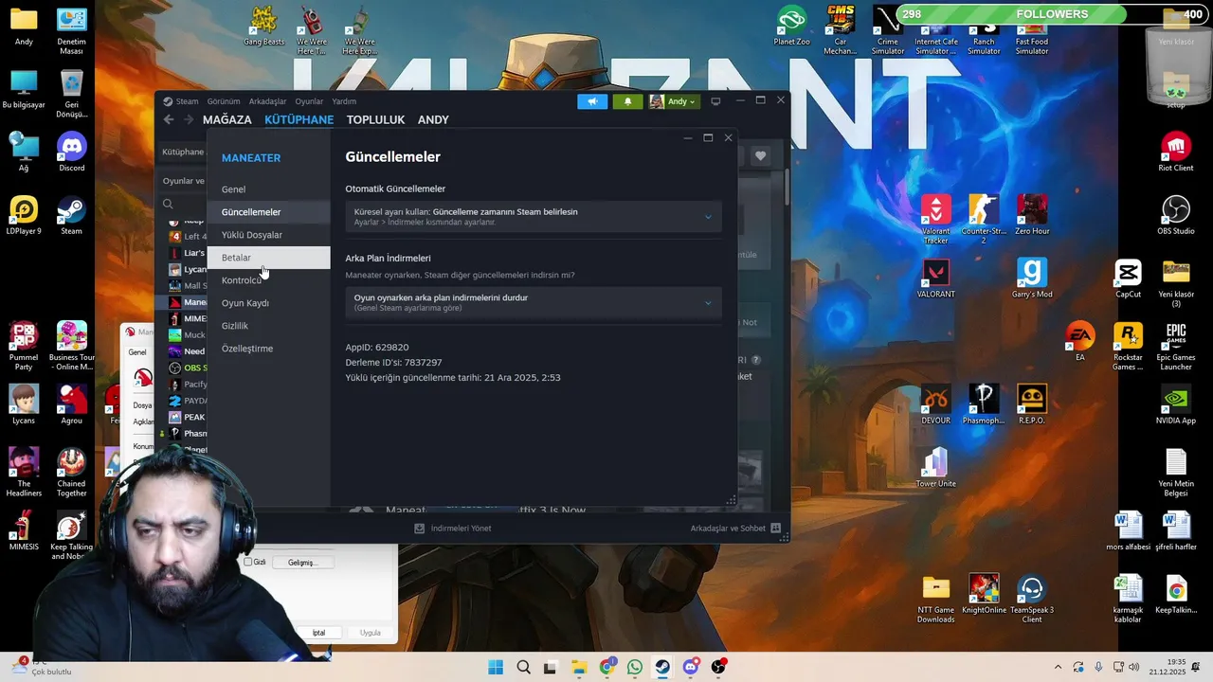Open LDPlayer 9 desktop icon

[x=24, y=216]
